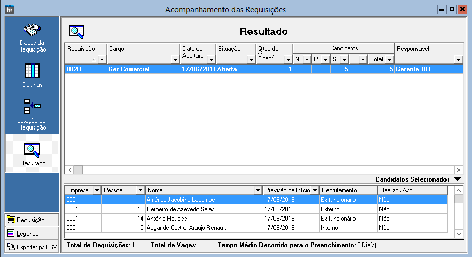The image size is (472, 257).
Task: Open the Nome column filter dropdown
Action: (258, 190)
